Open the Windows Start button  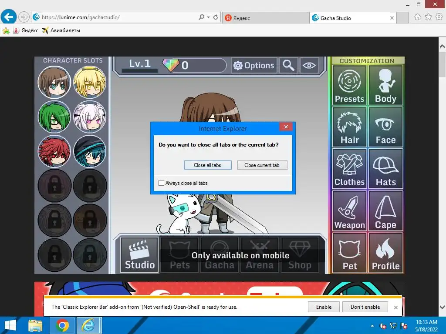[x=10, y=325]
